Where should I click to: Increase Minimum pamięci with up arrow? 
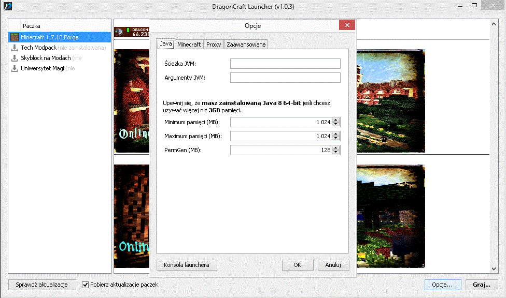pos(336,120)
